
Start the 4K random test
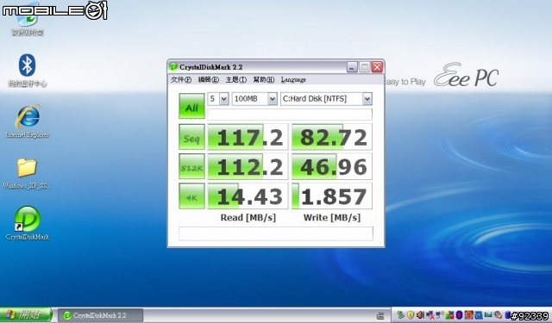191,196
